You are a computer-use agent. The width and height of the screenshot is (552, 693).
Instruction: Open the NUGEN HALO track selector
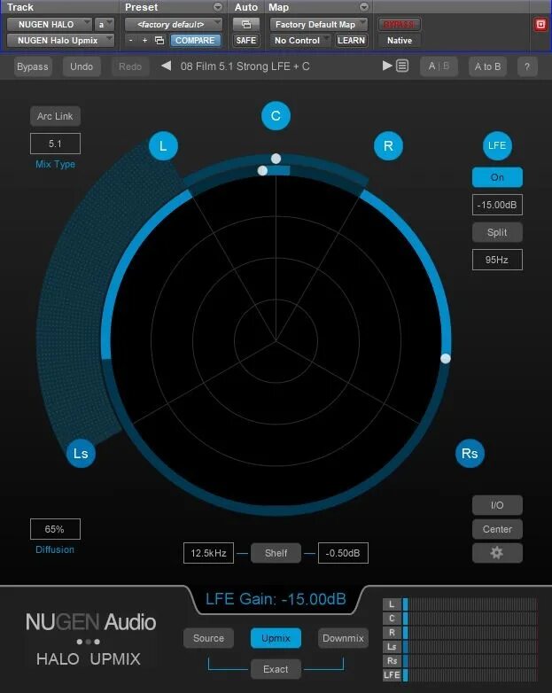(49, 24)
